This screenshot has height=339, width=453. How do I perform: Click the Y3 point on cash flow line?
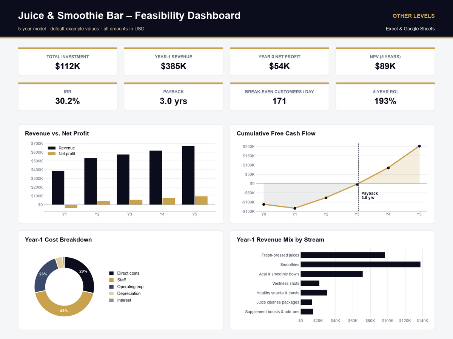pos(357,184)
